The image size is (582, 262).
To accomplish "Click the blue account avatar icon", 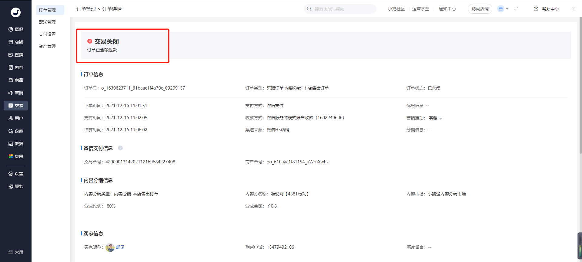I will (x=501, y=9).
